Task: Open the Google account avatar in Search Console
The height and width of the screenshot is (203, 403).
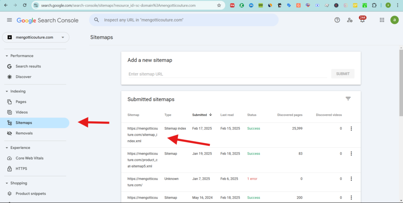Action: [394, 20]
